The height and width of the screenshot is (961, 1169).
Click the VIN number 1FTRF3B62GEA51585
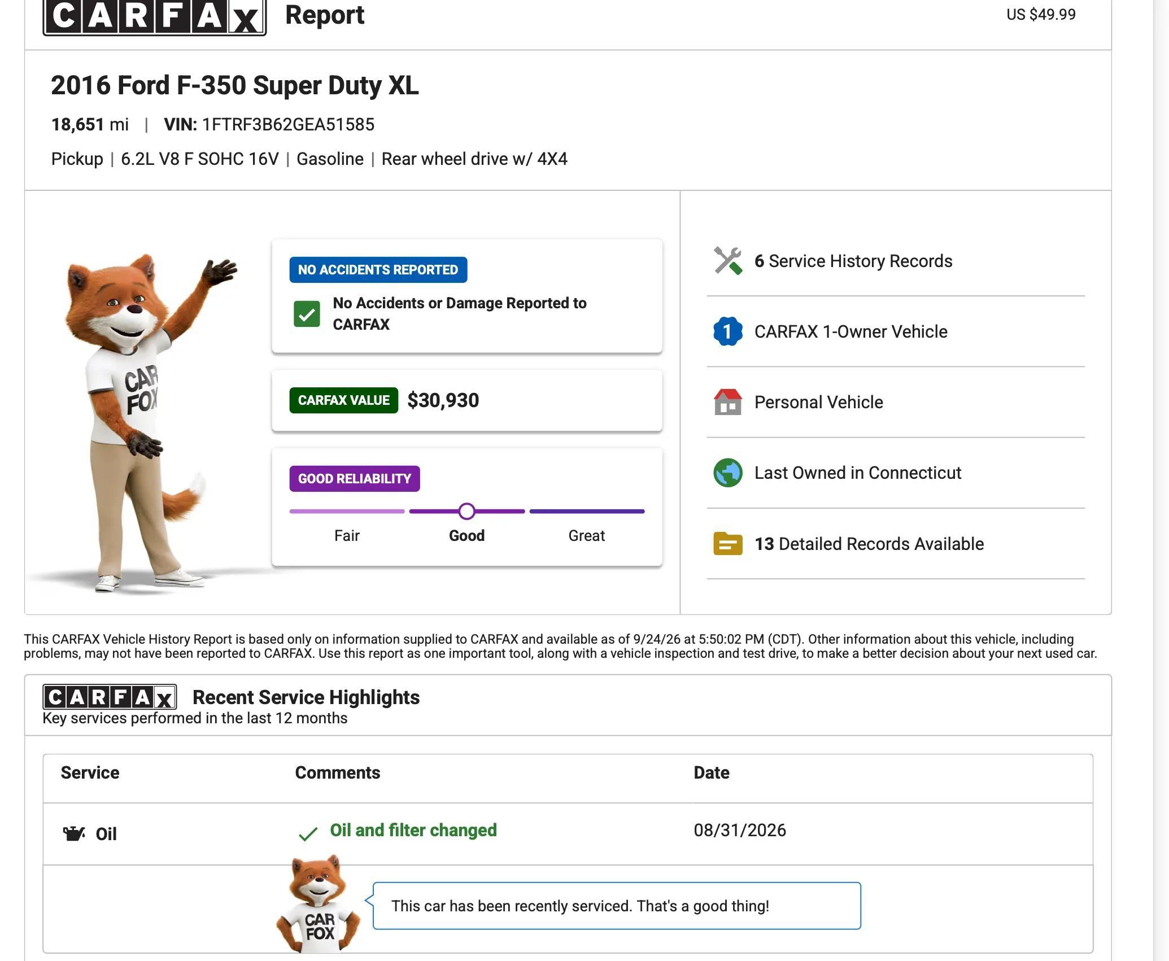coord(288,124)
